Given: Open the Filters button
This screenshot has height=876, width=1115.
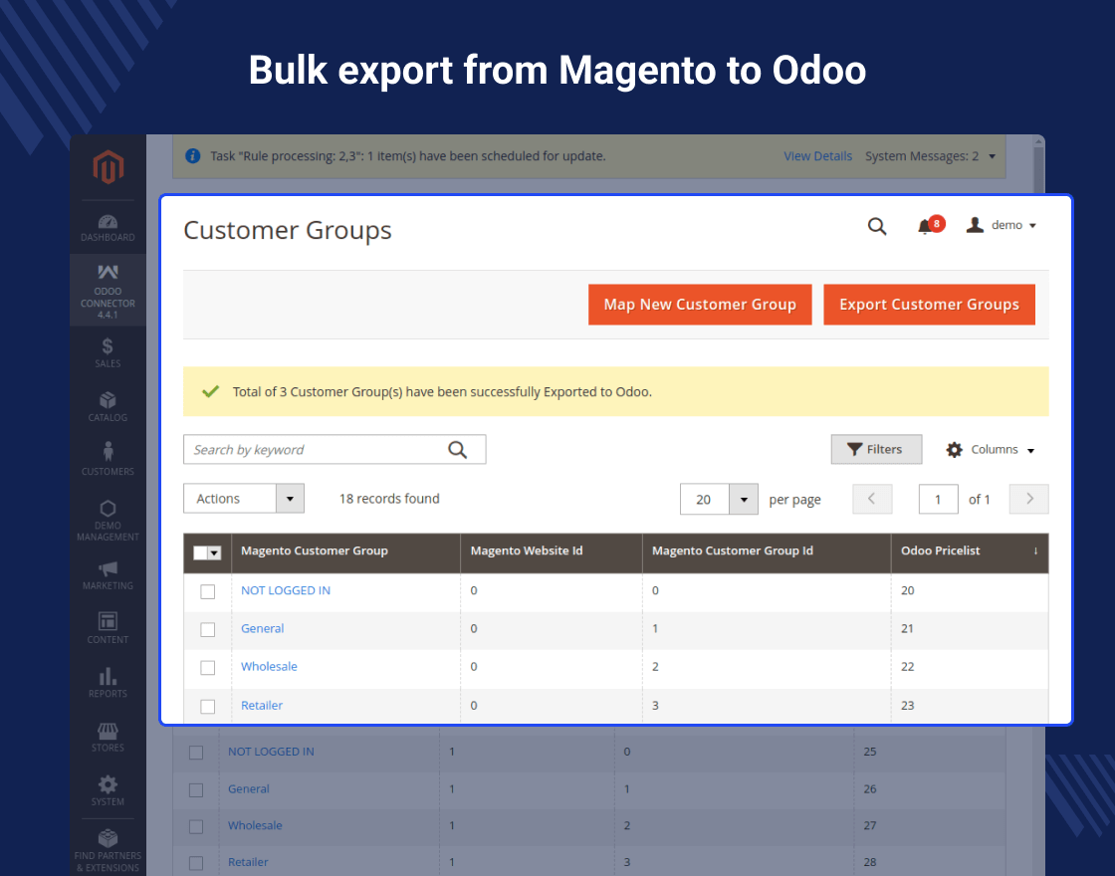Looking at the screenshot, I should tap(876, 449).
